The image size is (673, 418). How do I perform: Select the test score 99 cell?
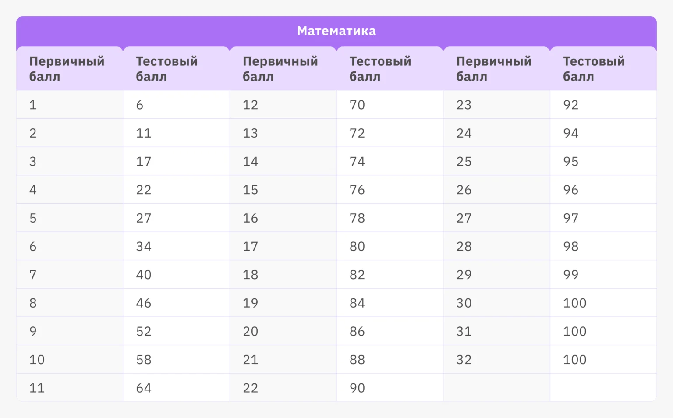pyautogui.click(x=570, y=275)
